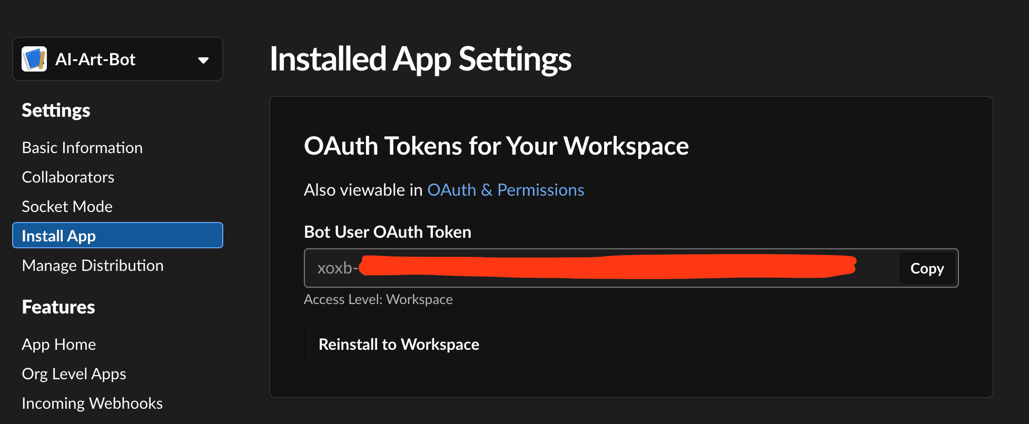This screenshot has height=424, width=1029.
Task: Go to Incoming Webhooks feature
Action: (x=92, y=403)
